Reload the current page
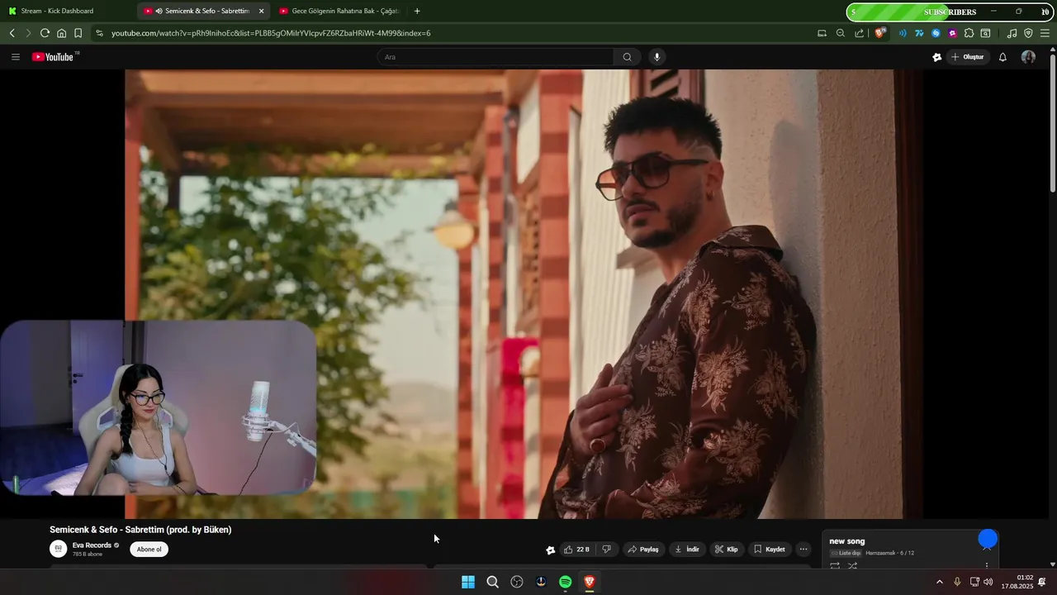 coord(45,33)
